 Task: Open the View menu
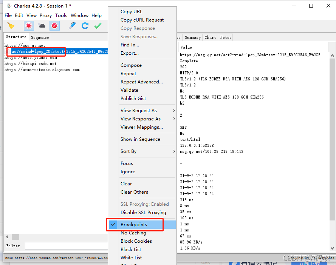(x=31, y=15)
